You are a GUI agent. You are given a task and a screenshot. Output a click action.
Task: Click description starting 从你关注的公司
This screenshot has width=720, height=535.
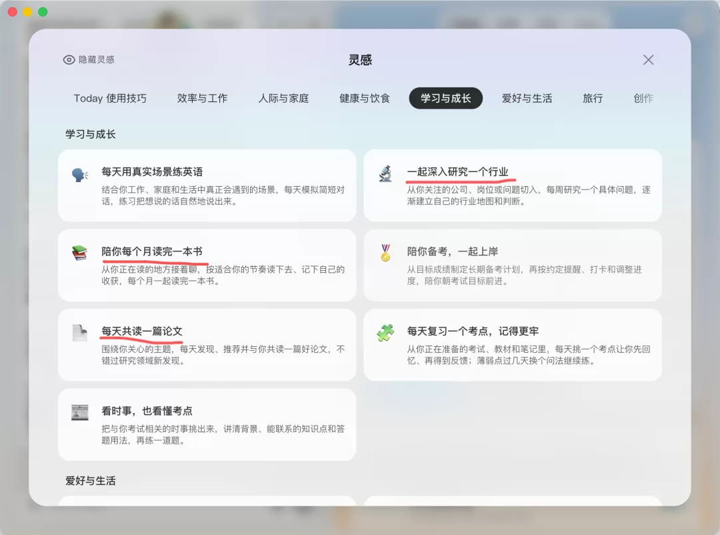point(529,195)
